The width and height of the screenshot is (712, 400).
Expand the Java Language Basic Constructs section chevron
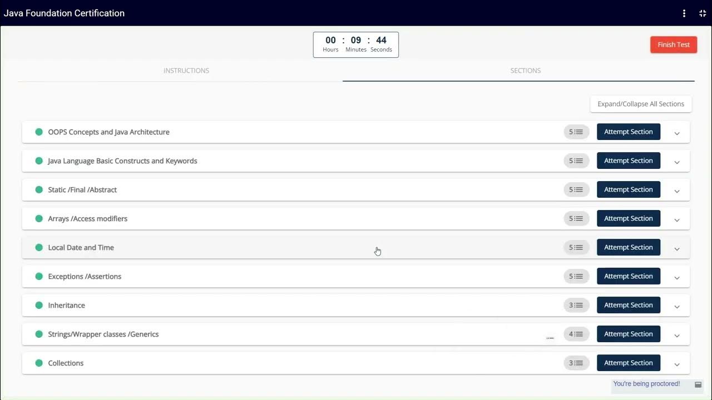pos(677,162)
